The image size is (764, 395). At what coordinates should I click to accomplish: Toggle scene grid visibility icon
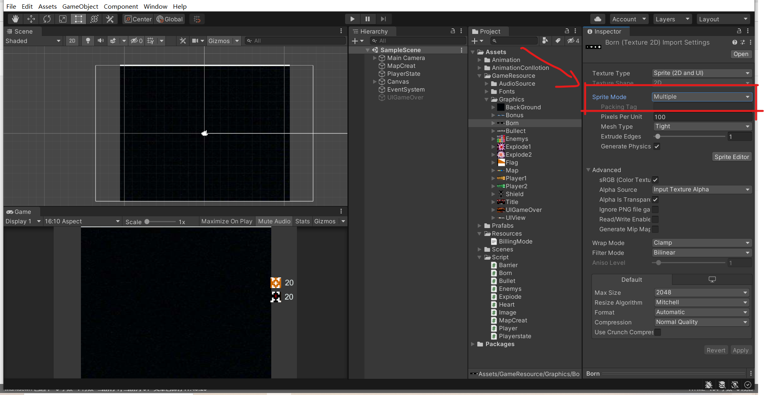[x=150, y=41]
